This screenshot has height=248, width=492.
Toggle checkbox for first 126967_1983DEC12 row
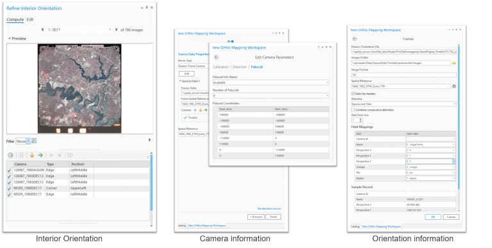click(x=9, y=176)
